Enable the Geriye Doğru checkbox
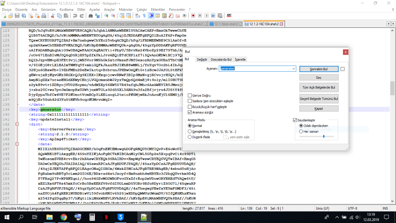Image resolution: width=396 pixels, height=223 pixels. click(x=190, y=96)
